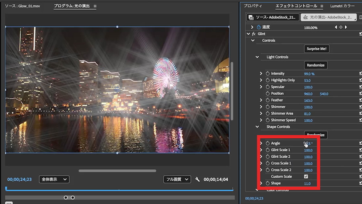This screenshot has width=362, height=204.
Task: Select the ソース・AdobeStock clip tab
Action: coord(273,17)
